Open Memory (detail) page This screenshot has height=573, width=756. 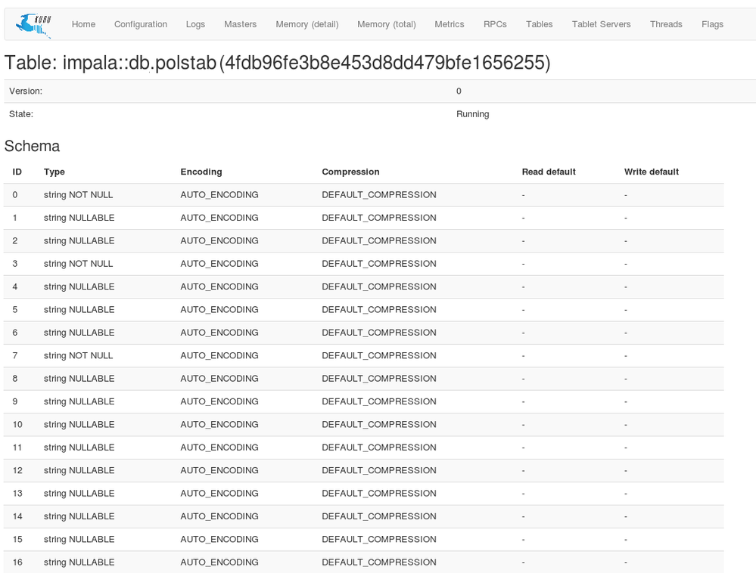pyautogui.click(x=307, y=24)
